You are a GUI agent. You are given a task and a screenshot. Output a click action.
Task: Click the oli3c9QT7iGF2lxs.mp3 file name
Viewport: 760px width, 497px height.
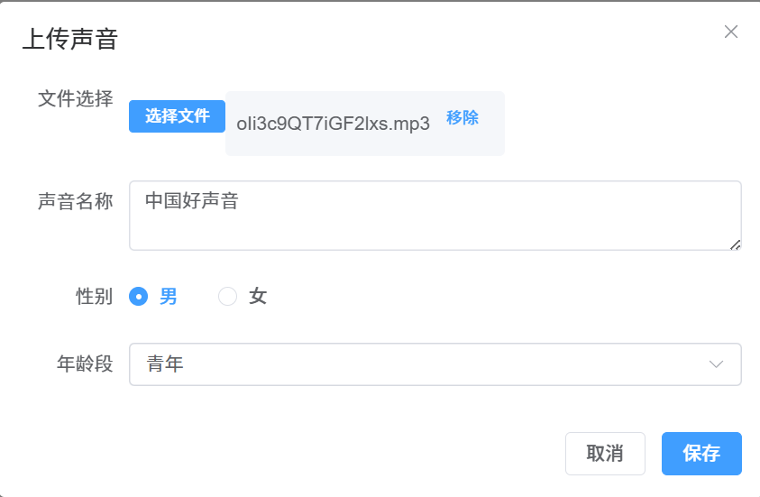pyautogui.click(x=333, y=124)
